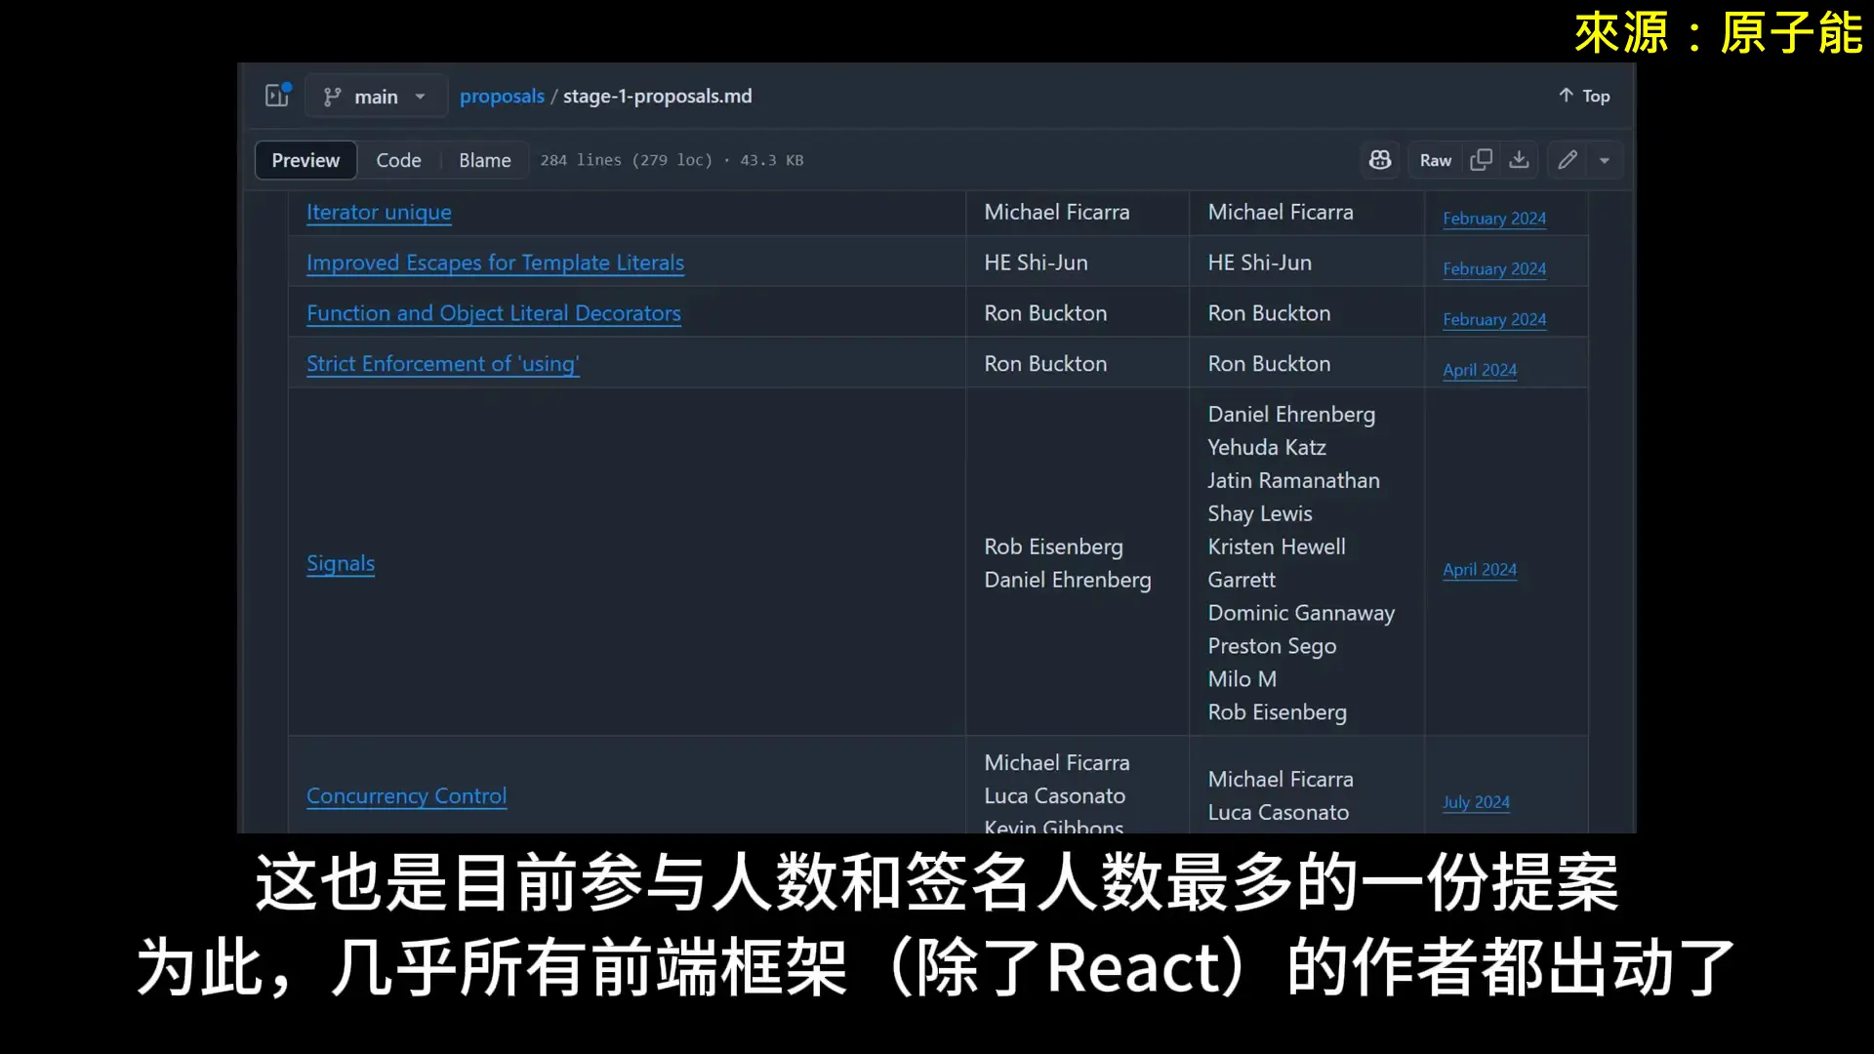Expand more edit options caret
This screenshot has width=1874, height=1054.
coord(1605,160)
